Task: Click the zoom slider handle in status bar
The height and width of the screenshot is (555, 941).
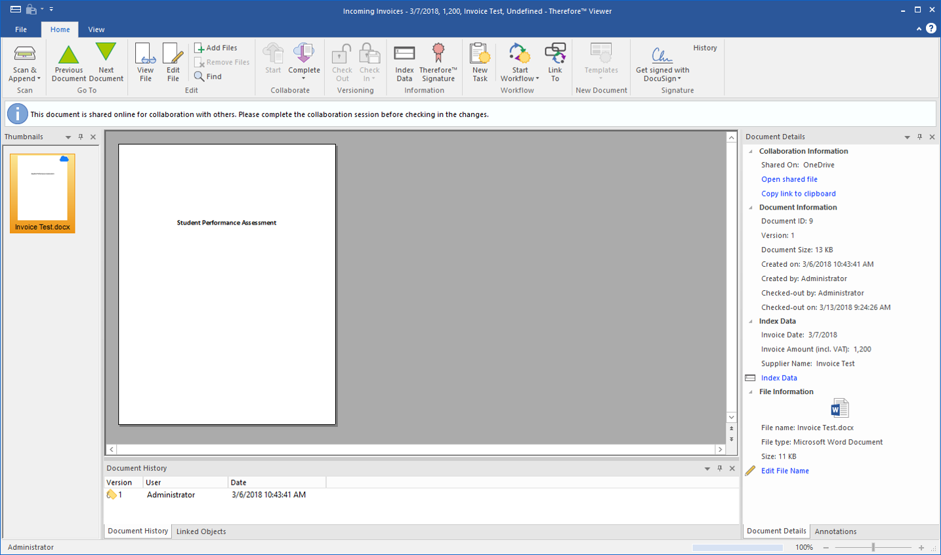Action: coord(873,547)
